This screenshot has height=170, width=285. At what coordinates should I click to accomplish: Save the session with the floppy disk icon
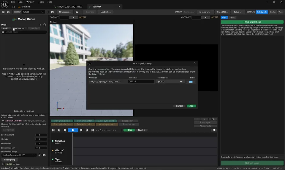[3, 12]
